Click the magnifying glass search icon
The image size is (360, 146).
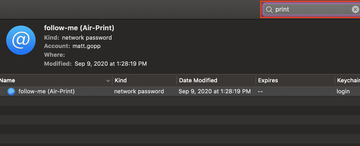coord(269,10)
